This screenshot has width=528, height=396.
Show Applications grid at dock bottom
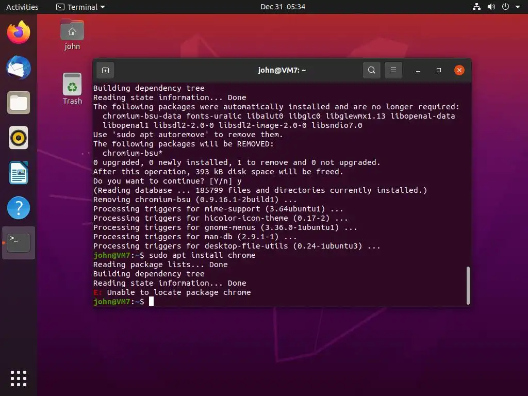[x=19, y=378]
